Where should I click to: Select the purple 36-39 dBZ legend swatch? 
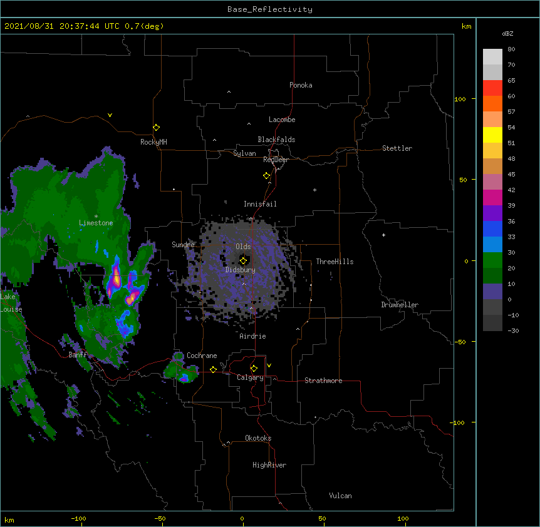pyautogui.click(x=492, y=213)
